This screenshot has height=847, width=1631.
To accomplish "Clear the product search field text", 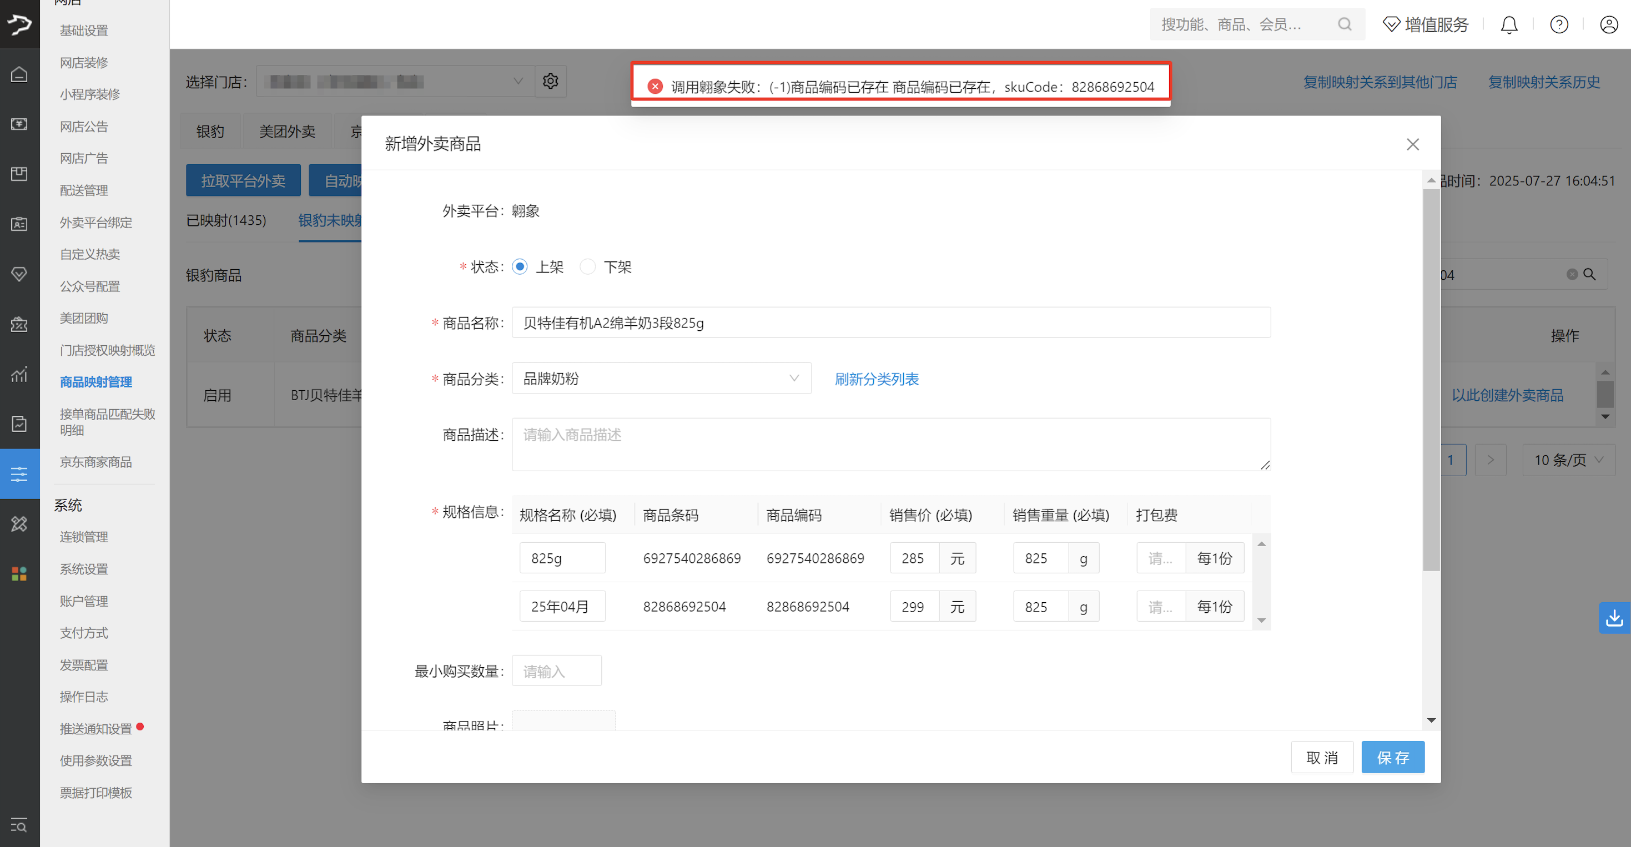I will (1572, 274).
